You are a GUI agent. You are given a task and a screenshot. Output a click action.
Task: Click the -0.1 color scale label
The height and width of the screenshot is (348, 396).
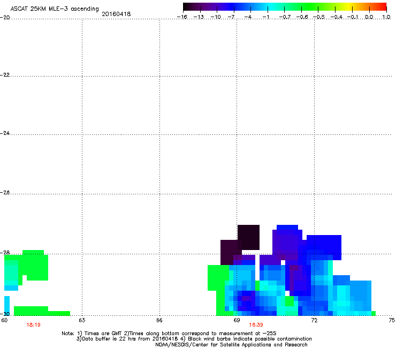(x=353, y=17)
